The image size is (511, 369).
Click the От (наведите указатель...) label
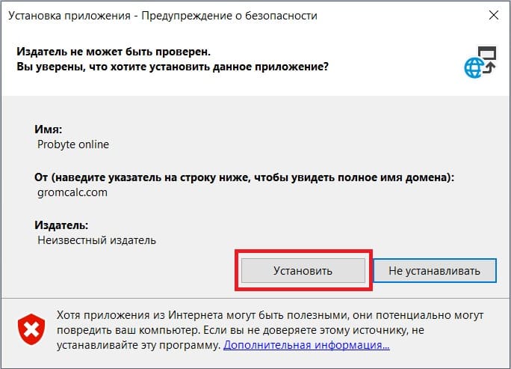244,177
